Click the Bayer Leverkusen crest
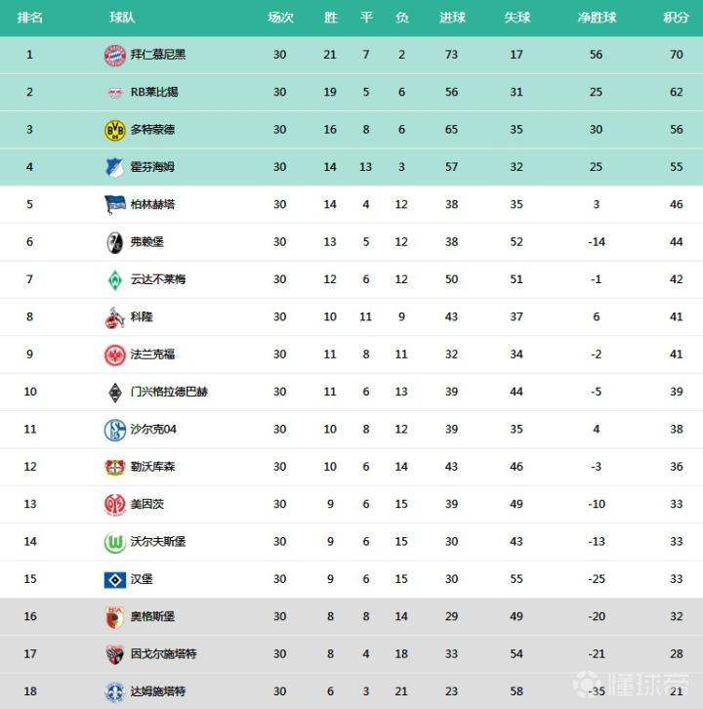This screenshot has width=703, height=709. 115,467
